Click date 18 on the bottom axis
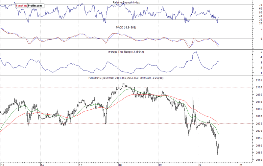The width and height of the screenshot is (263, 166). point(120,164)
